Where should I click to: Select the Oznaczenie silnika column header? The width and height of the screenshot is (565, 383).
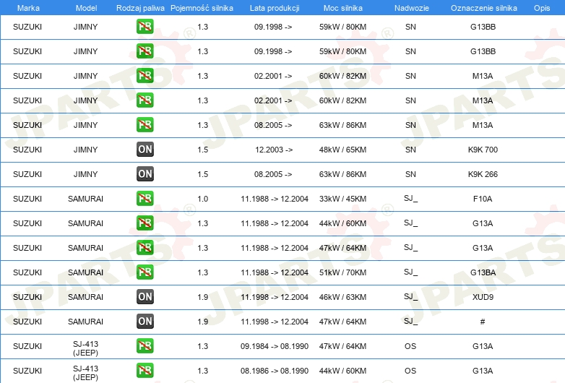click(x=483, y=8)
